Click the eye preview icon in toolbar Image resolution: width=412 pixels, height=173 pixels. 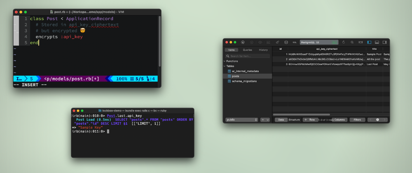[260, 42]
